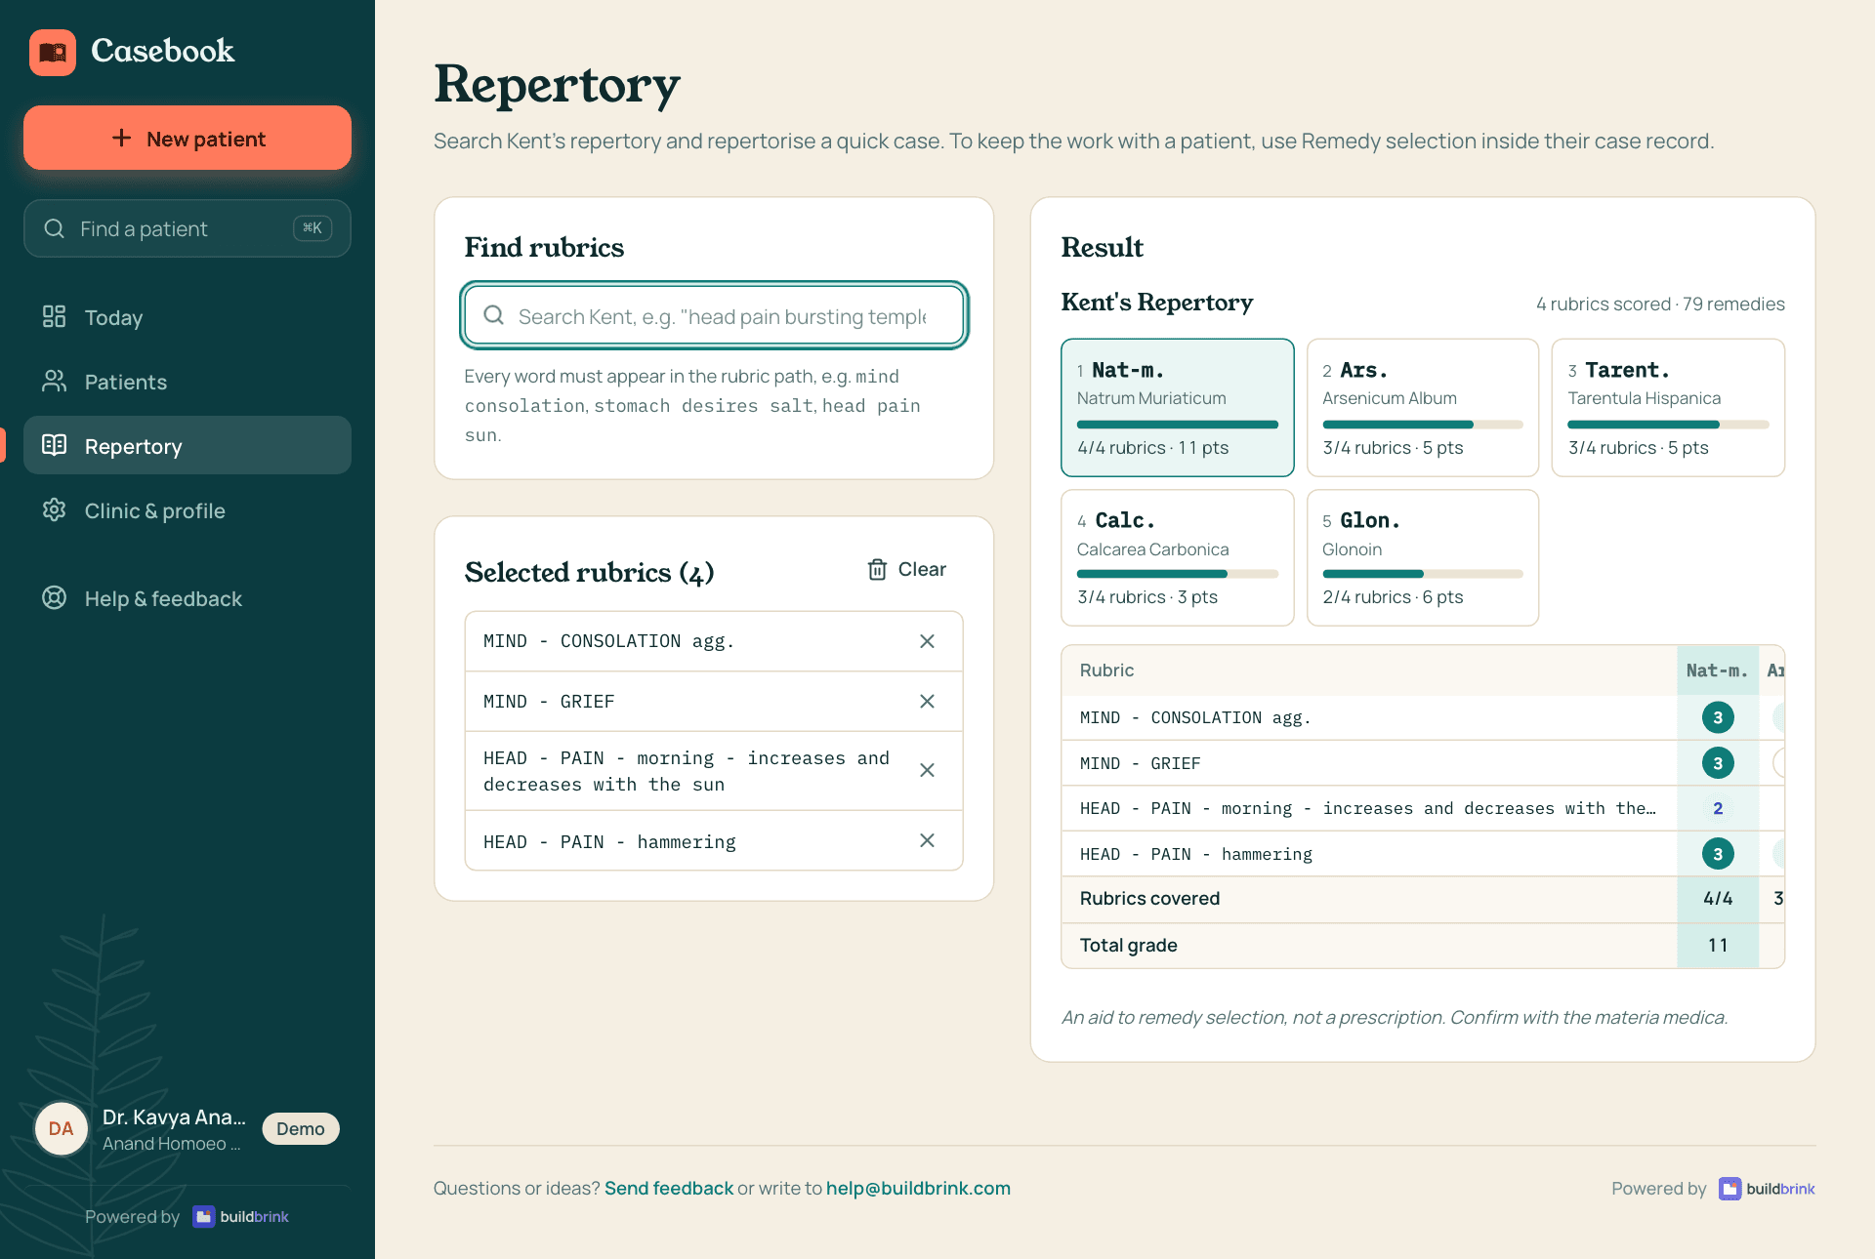
Task: Remove HEAD - PAIN - hammering rubric
Action: [927, 840]
